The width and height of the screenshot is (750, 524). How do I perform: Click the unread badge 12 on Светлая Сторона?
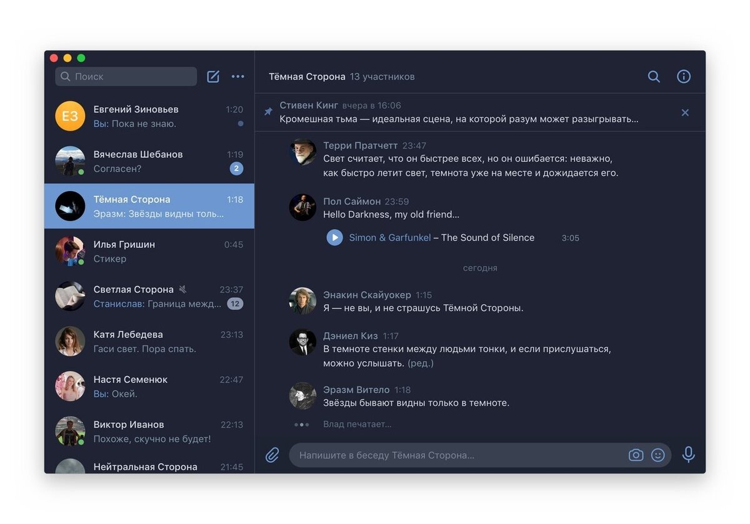pos(235,304)
